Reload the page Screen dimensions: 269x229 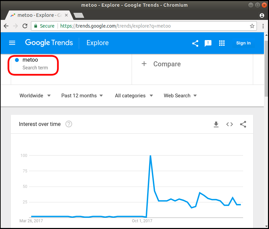(25, 26)
